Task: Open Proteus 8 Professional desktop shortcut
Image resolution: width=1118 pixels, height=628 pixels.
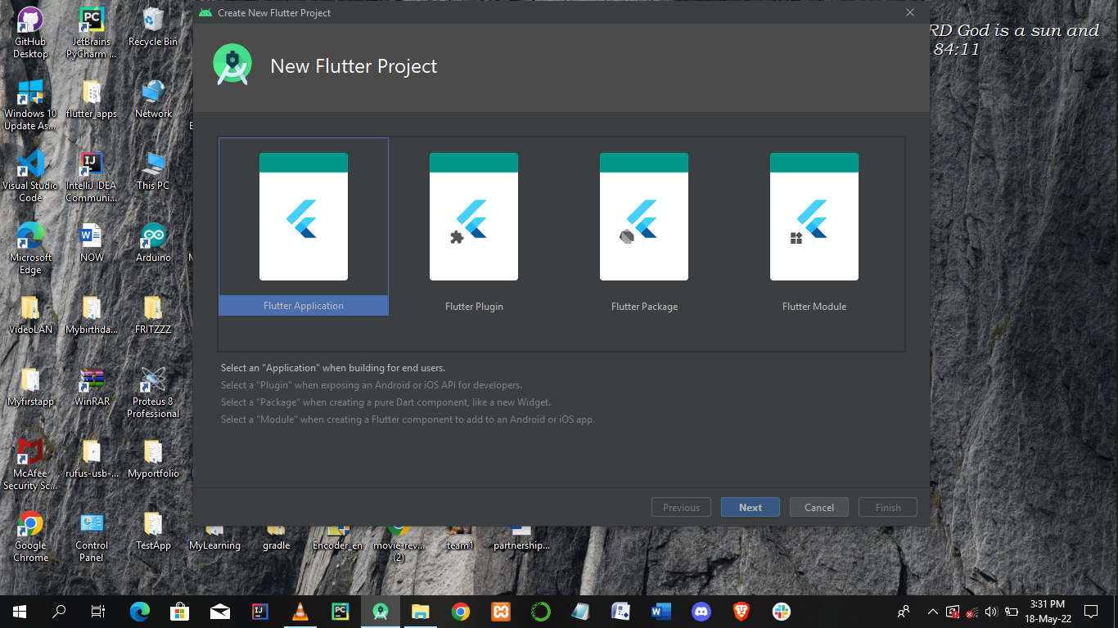Action: [153, 393]
